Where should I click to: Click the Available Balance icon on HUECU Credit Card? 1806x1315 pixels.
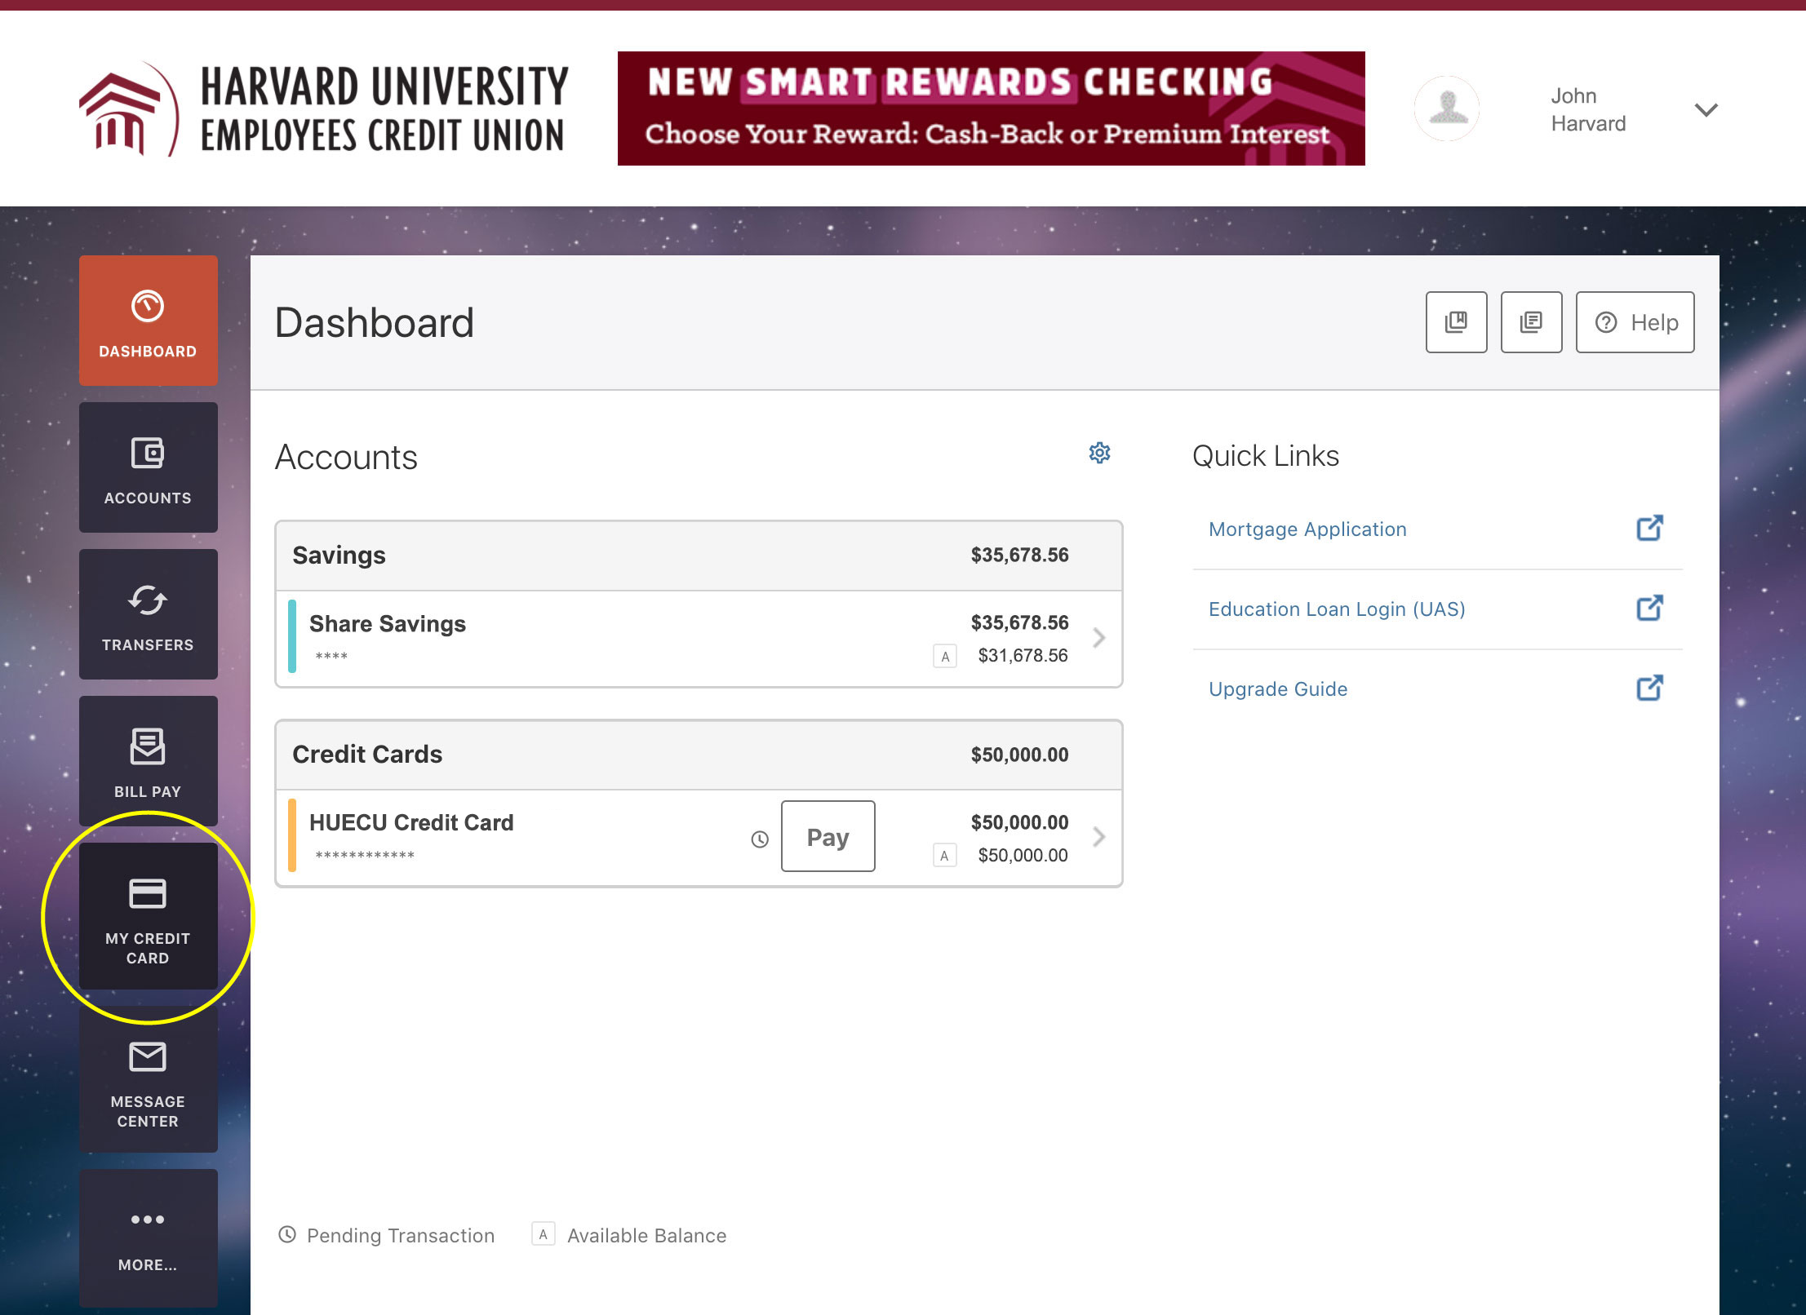945,855
